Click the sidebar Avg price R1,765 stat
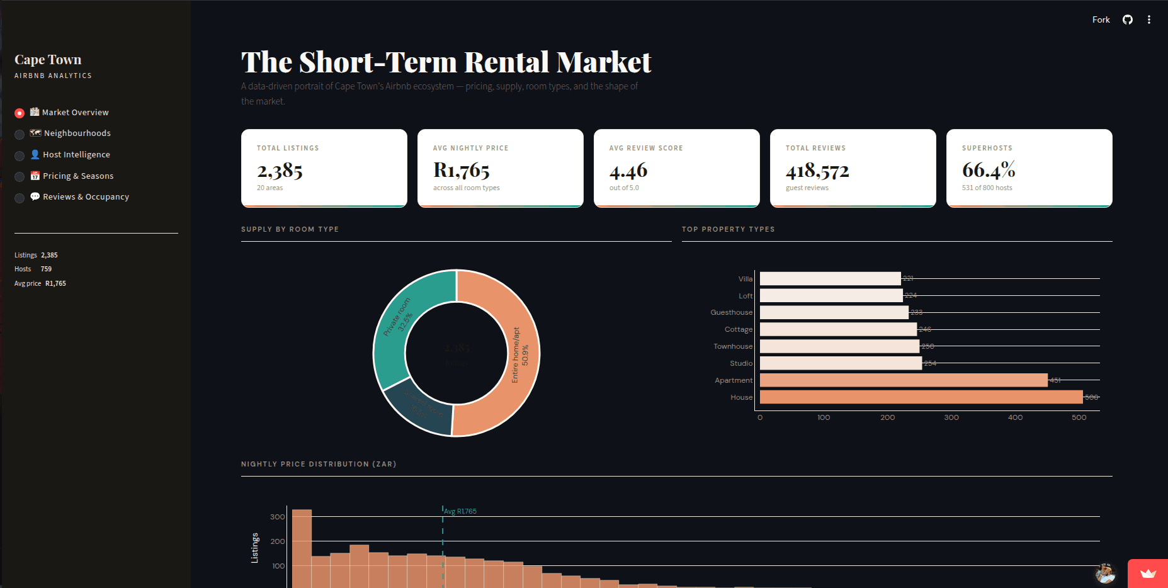Screen dimensions: 1168x588 tap(40, 283)
